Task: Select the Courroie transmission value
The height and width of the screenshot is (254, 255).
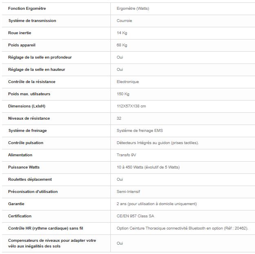Action: [124, 21]
